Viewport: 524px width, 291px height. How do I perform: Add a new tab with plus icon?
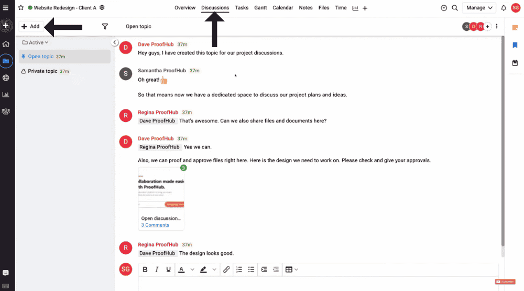click(365, 8)
